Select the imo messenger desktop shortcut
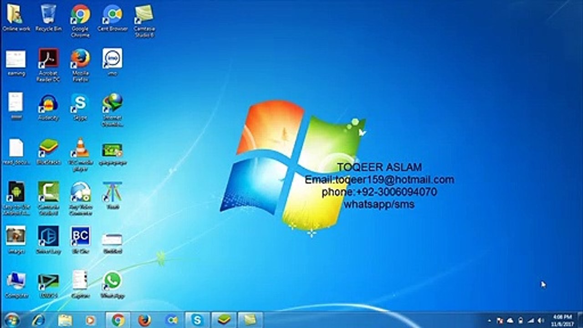The height and width of the screenshot is (328, 583). 112,62
